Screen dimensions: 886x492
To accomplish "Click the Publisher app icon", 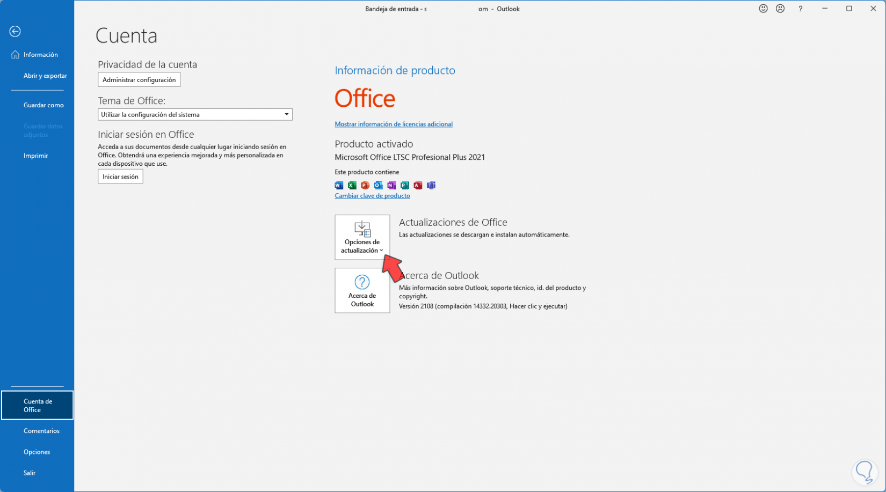I will pos(405,185).
